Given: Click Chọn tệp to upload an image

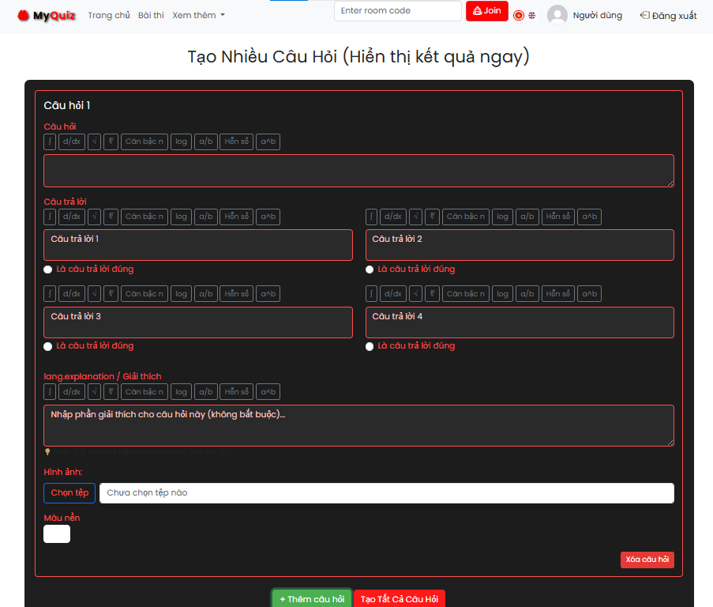Looking at the screenshot, I should 69,493.
